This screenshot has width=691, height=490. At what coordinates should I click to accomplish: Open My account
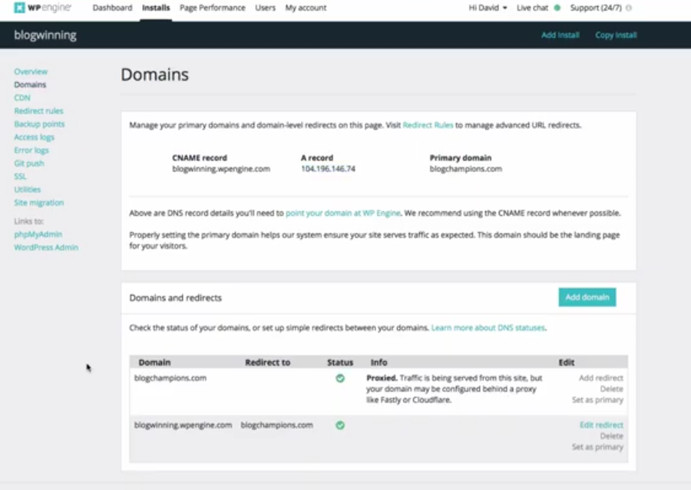tap(306, 8)
